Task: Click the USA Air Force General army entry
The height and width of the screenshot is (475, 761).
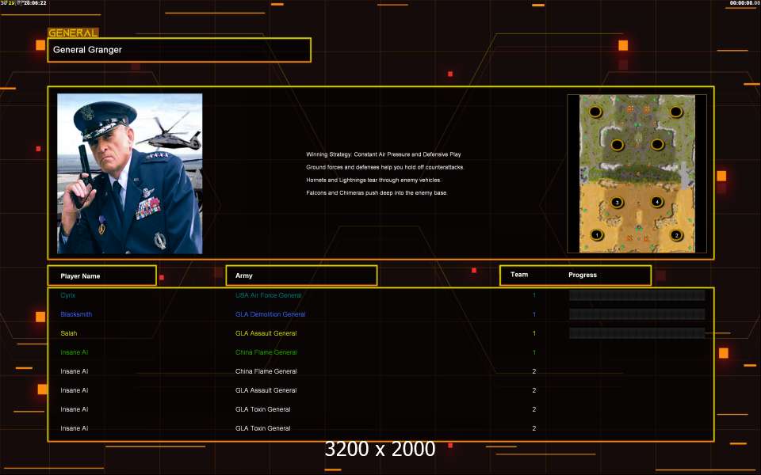Action: click(x=268, y=295)
